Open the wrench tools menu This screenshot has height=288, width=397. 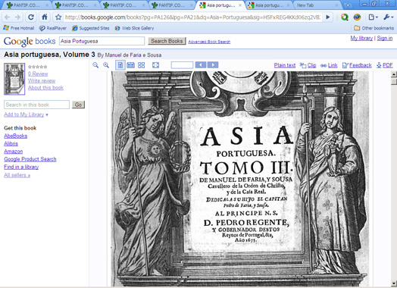pyautogui.click(x=388, y=17)
